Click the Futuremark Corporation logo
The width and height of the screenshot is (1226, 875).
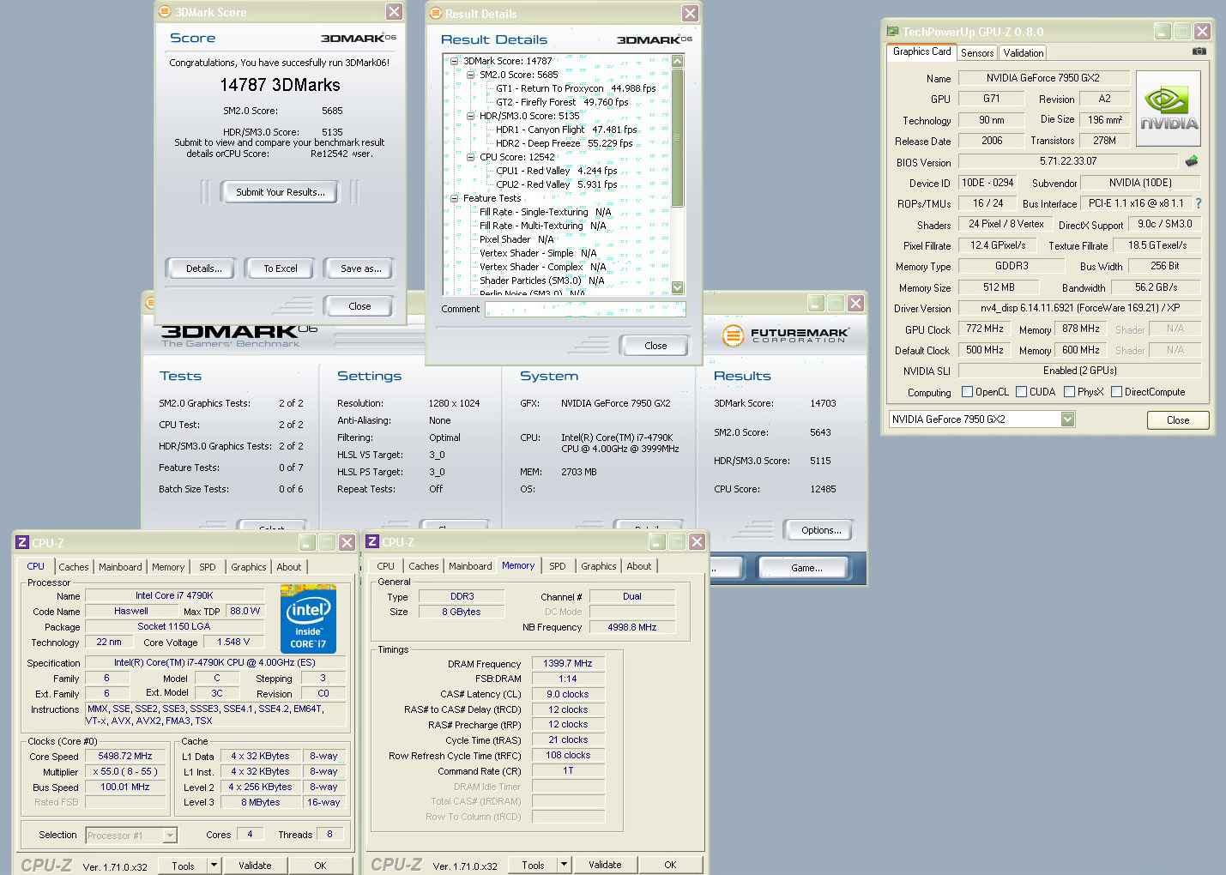click(x=786, y=335)
